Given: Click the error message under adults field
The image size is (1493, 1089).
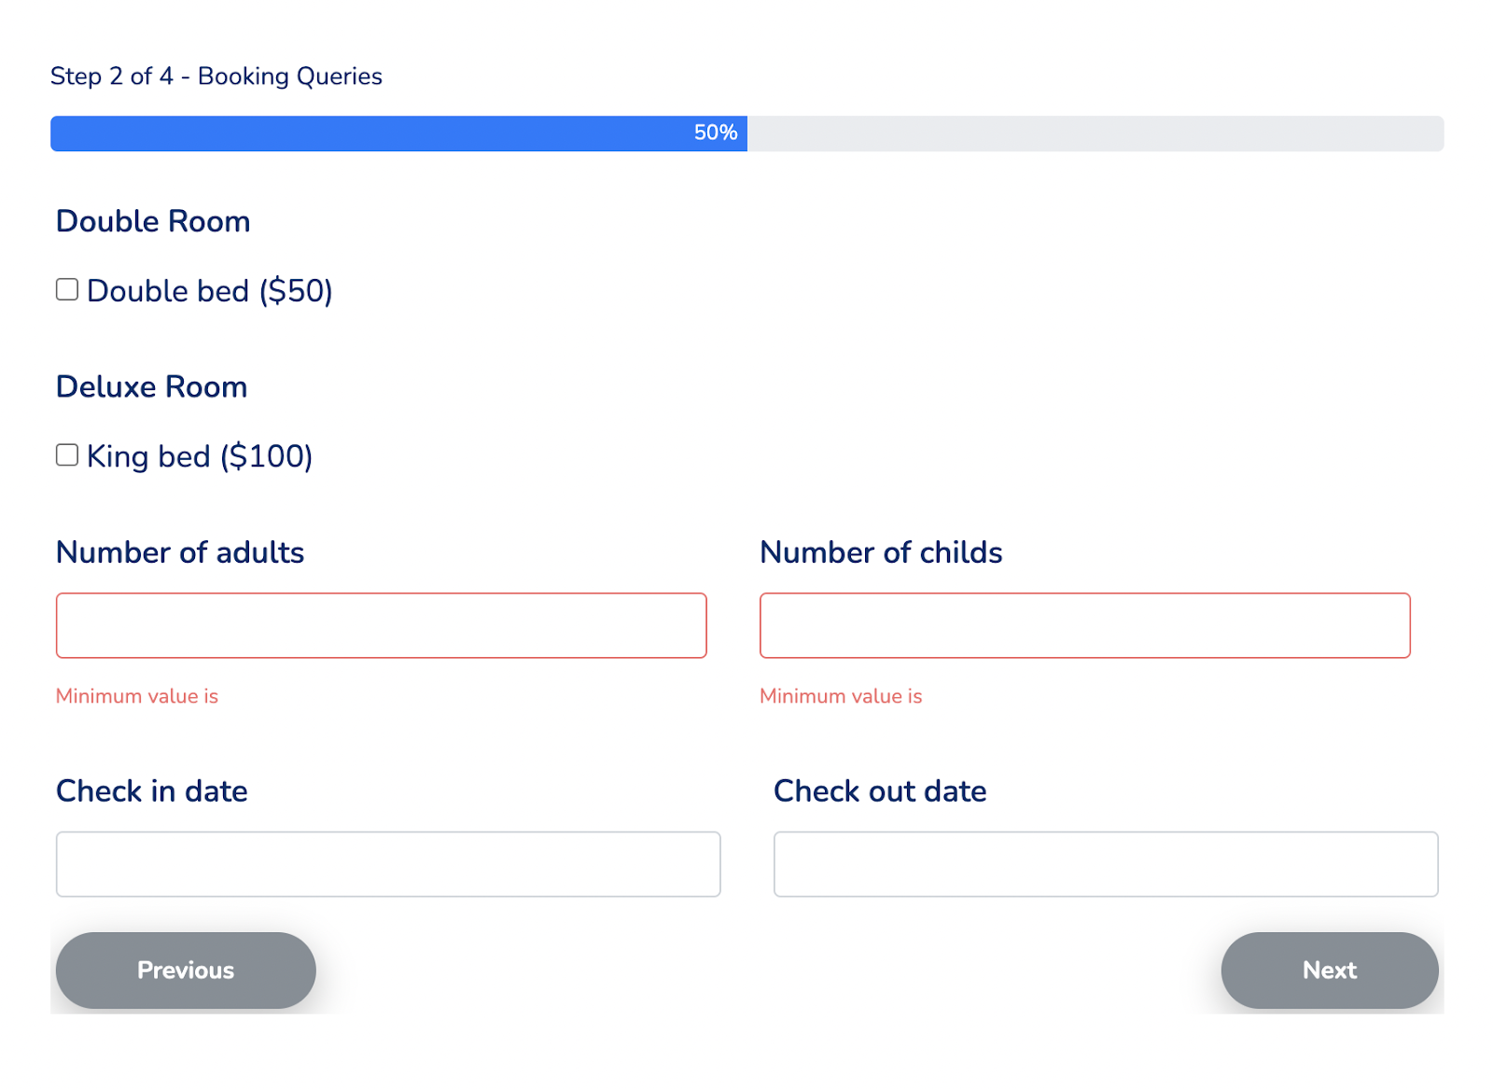Looking at the screenshot, I should pos(137,696).
